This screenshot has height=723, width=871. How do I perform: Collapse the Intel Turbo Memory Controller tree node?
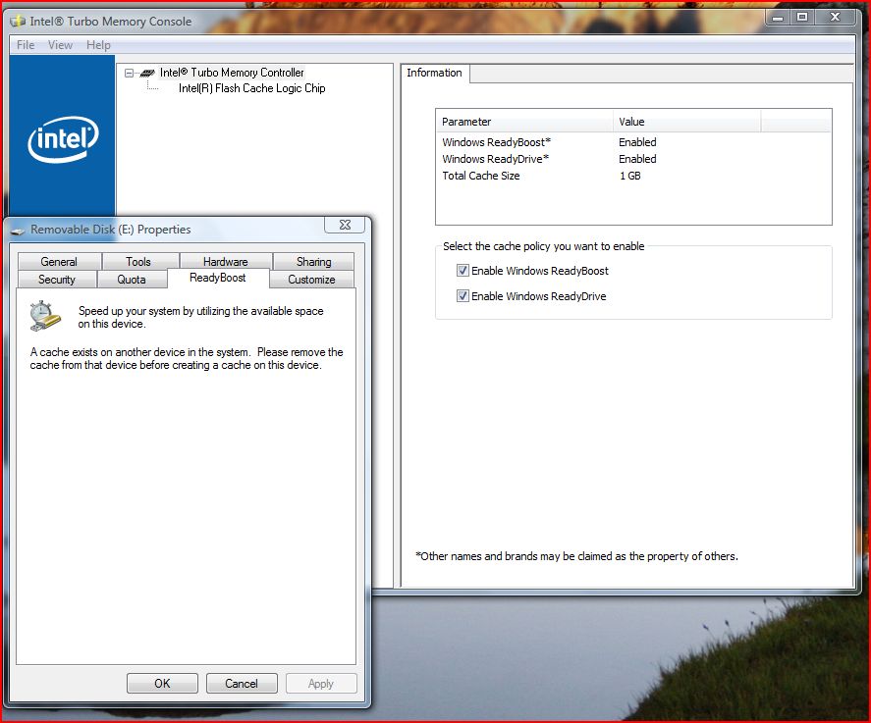(x=129, y=73)
